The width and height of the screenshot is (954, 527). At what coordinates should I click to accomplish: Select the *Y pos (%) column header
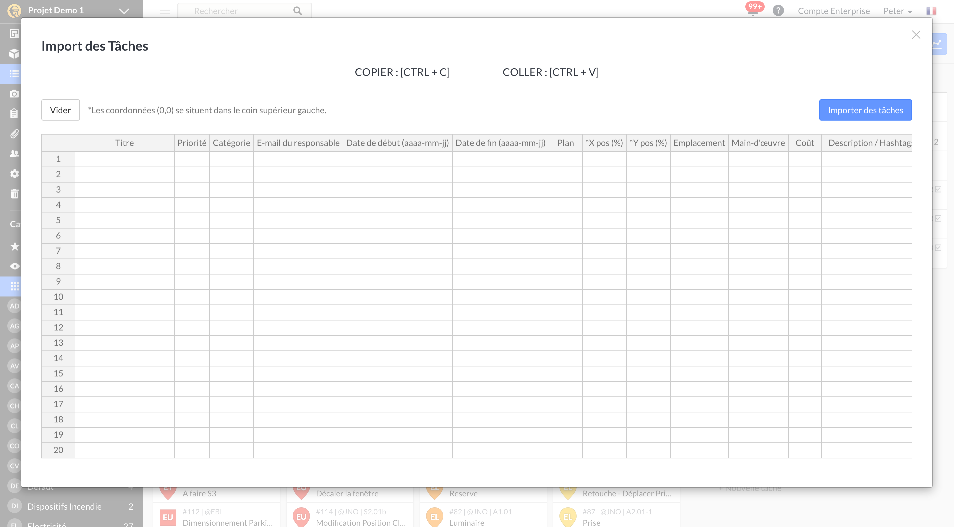648,143
